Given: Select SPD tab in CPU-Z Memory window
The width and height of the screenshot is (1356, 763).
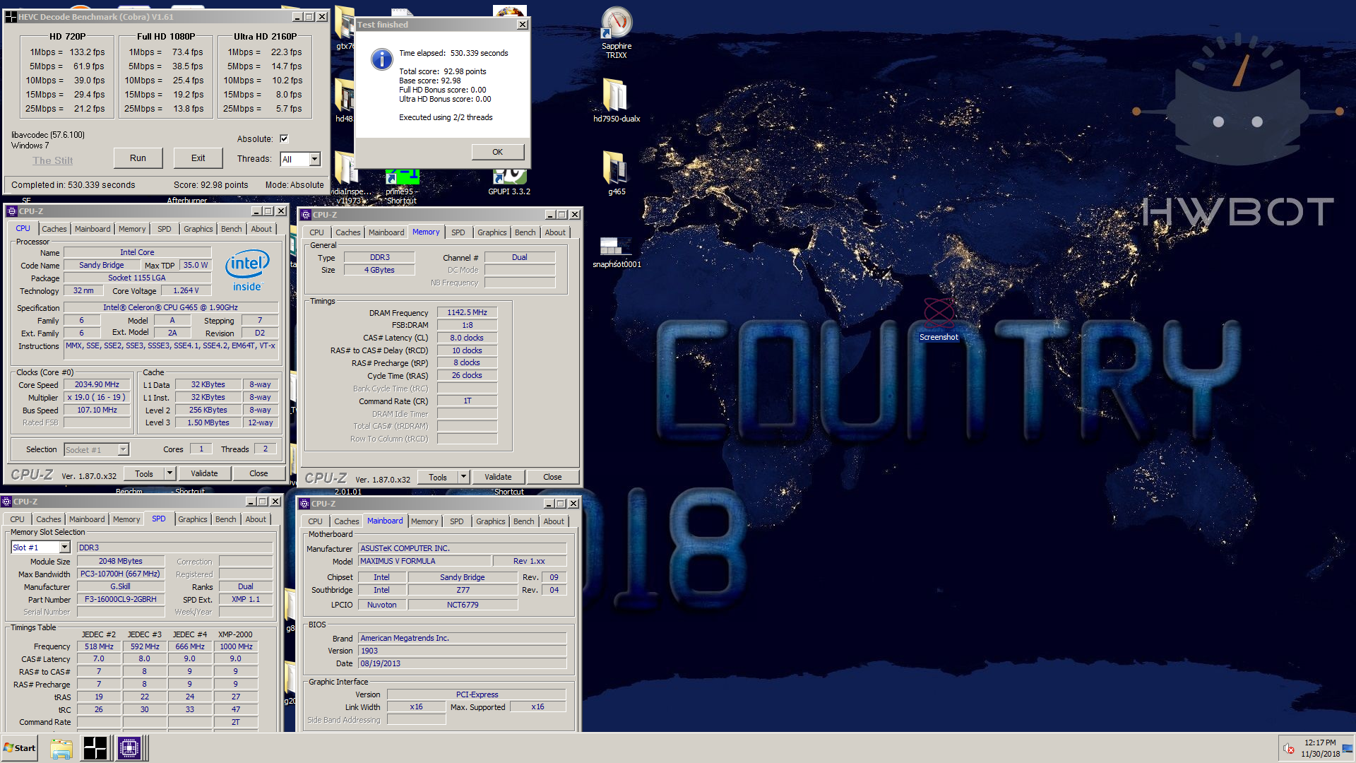Looking at the screenshot, I should coord(458,232).
